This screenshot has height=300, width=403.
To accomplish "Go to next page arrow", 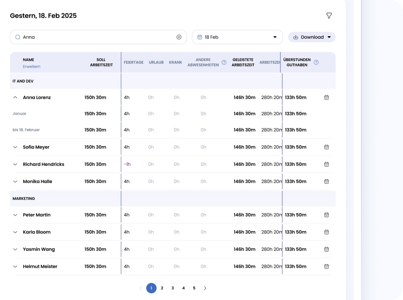I will click(x=205, y=288).
